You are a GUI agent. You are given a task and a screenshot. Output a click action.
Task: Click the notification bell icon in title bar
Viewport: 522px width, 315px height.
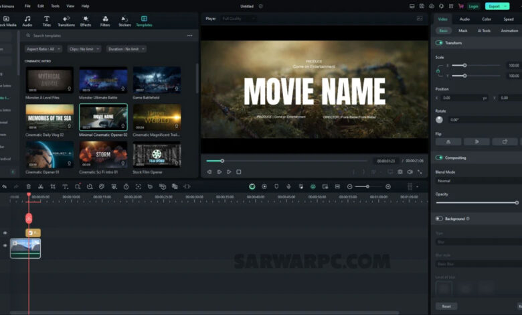coord(441,6)
